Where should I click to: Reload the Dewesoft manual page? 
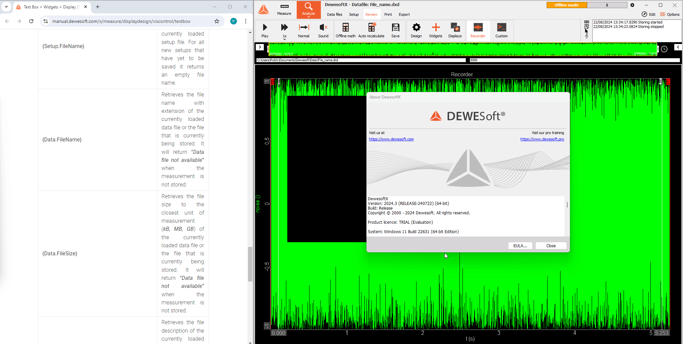tap(31, 21)
